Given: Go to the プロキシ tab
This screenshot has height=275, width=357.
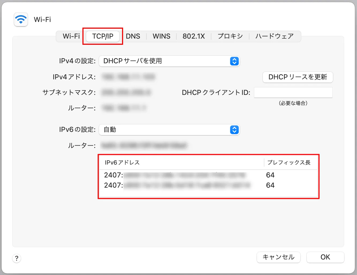Looking at the screenshot, I should 230,36.
